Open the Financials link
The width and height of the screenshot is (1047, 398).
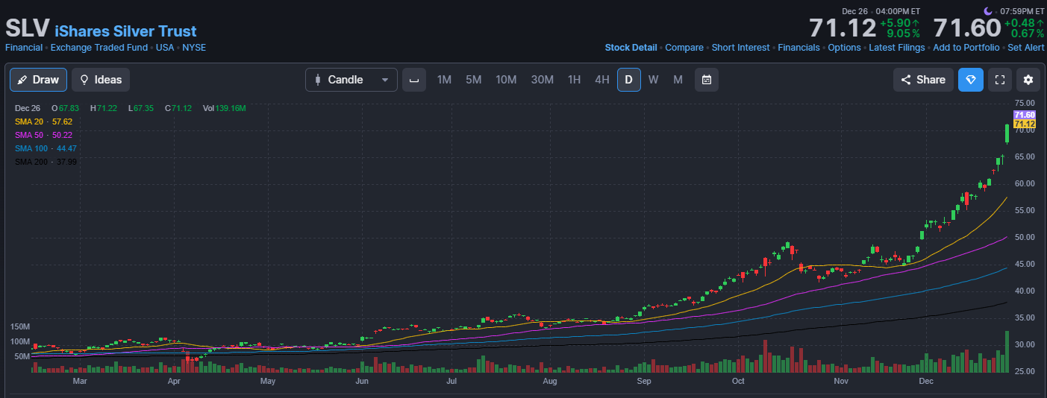(x=798, y=48)
